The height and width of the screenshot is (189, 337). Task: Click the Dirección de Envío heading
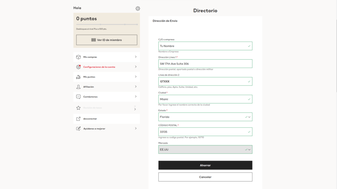(165, 21)
